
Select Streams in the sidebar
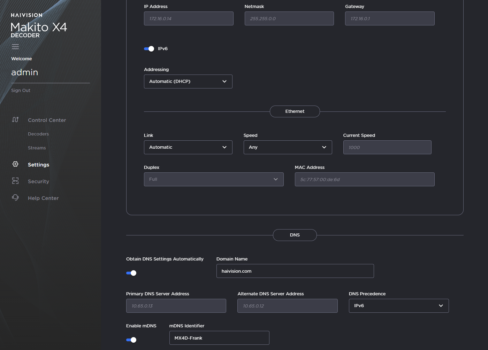click(x=37, y=148)
